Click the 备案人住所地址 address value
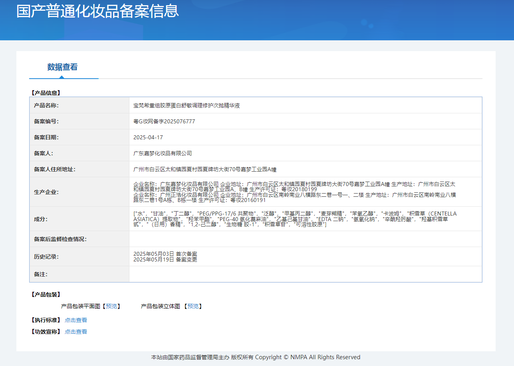 coord(204,169)
